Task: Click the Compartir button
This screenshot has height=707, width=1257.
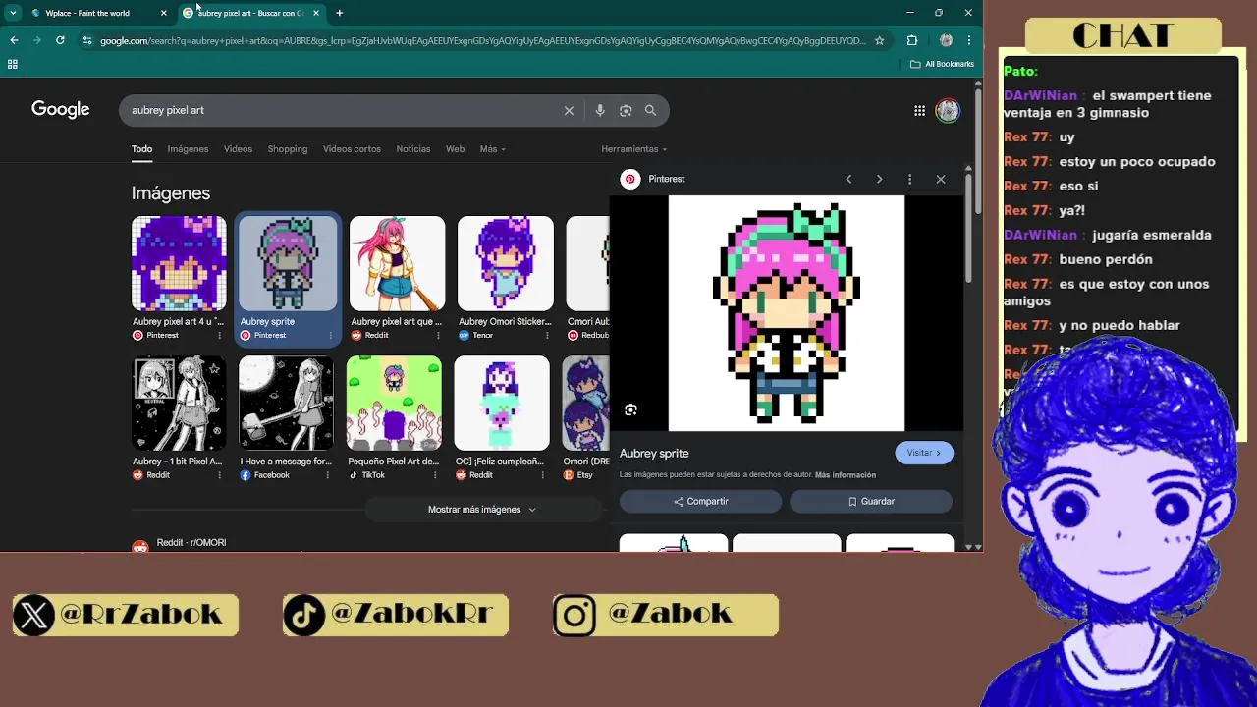Action: [x=700, y=501]
